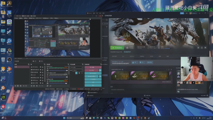Open three-dot menu in transitions panel
213x120 pixels.
tap(82, 73)
